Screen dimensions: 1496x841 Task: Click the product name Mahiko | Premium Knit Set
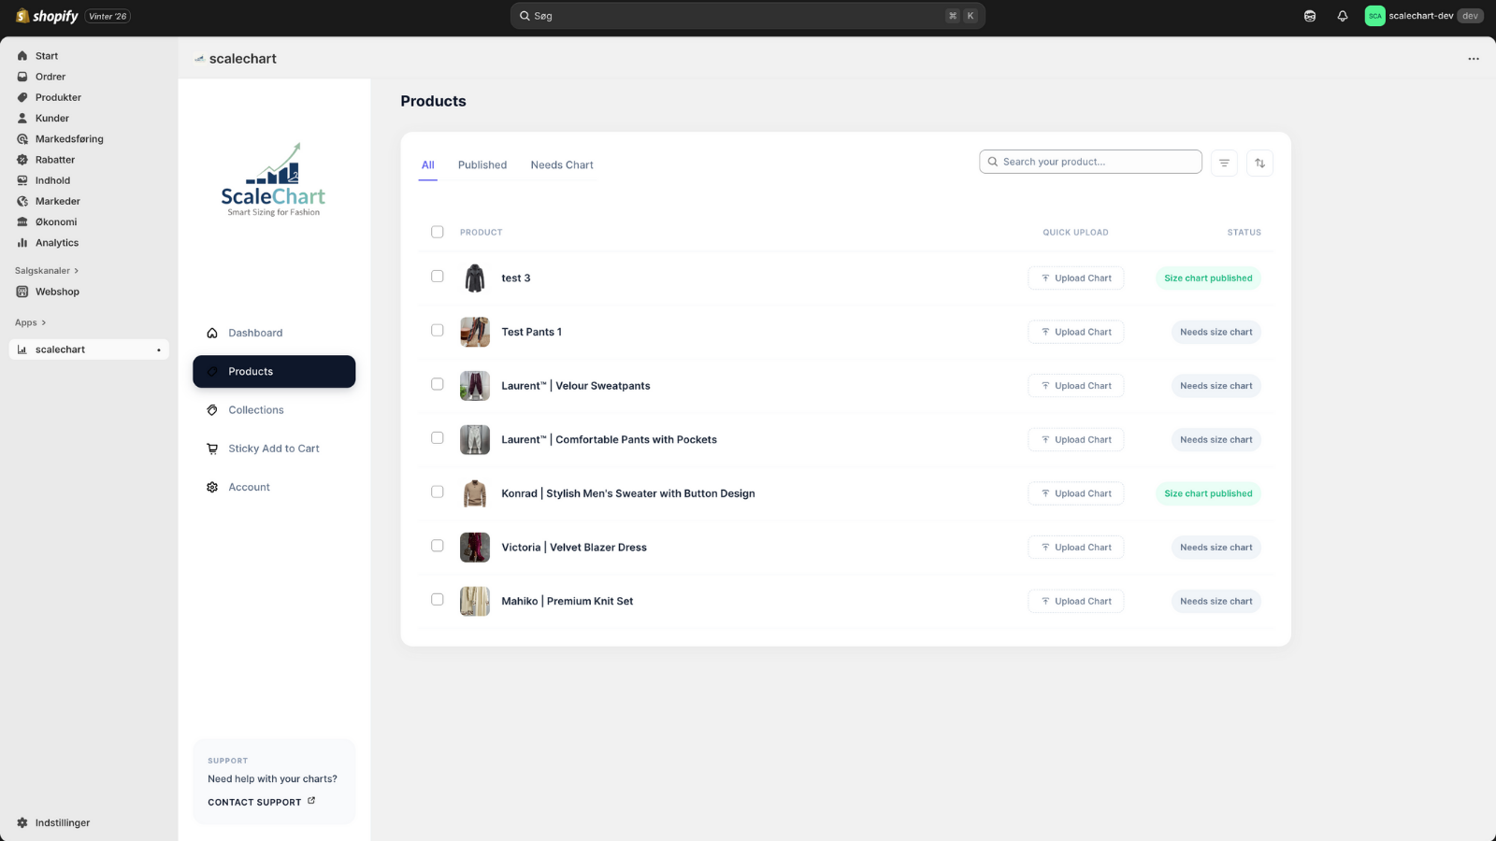tap(568, 602)
